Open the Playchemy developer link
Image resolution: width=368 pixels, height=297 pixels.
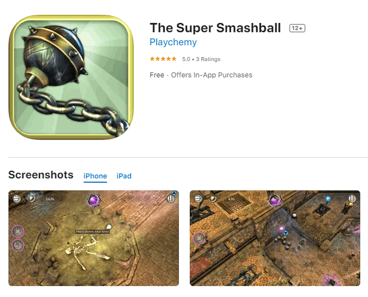pos(173,42)
